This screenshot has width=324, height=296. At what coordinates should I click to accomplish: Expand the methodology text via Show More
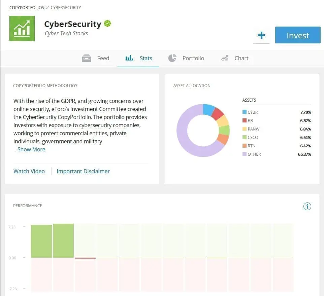pyautogui.click(x=31, y=149)
